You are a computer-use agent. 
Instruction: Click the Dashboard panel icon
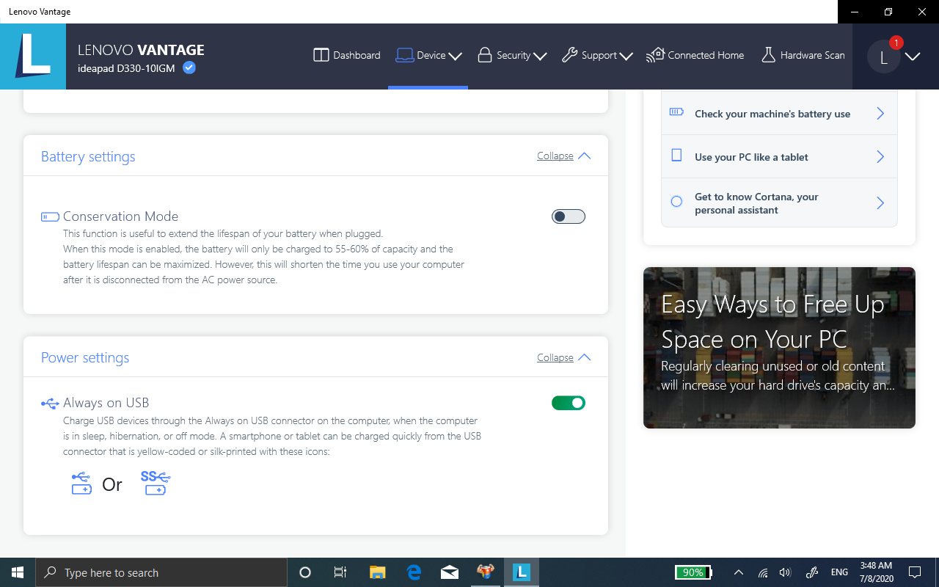coord(321,55)
